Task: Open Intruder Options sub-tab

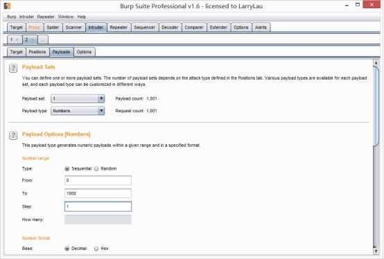Action: click(x=84, y=52)
